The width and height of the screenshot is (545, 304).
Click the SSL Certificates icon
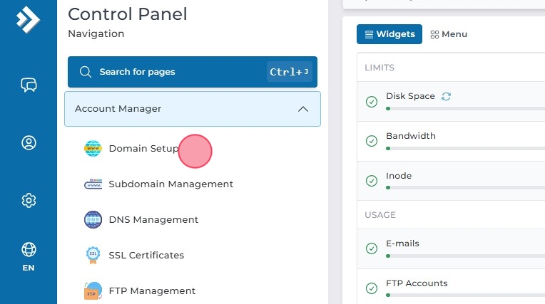93,255
